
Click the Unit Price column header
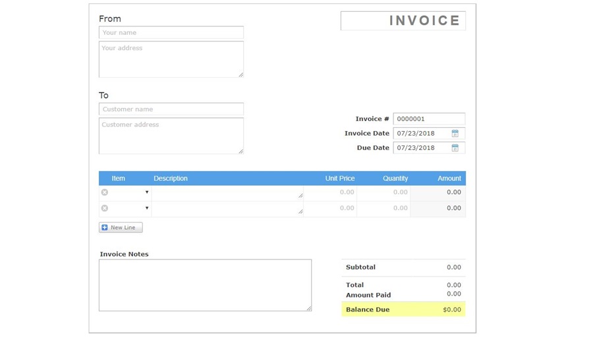pos(340,178)
